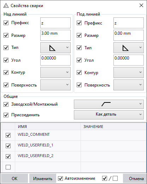Image resolution: width=147 pixels, height=184 pixels.
Task: Click the Размер field showing 3.00 mm
Action: click(55, 35)
